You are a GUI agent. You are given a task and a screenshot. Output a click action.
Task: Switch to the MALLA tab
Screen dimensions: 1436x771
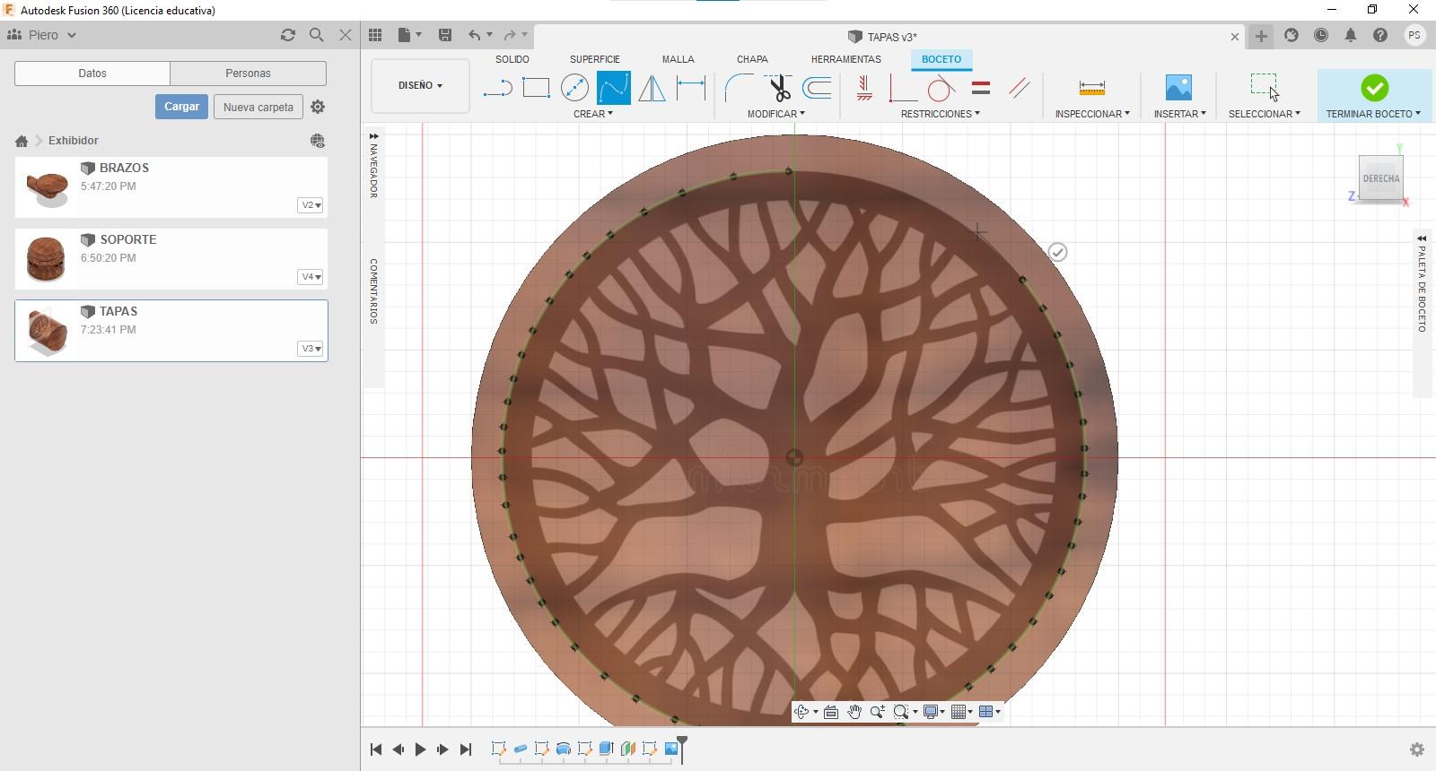(679, 59)
